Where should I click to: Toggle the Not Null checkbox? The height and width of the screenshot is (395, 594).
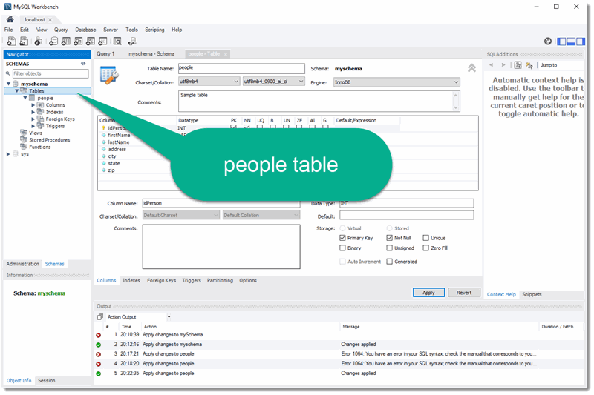pyautogui.click(x=389, y=238)
